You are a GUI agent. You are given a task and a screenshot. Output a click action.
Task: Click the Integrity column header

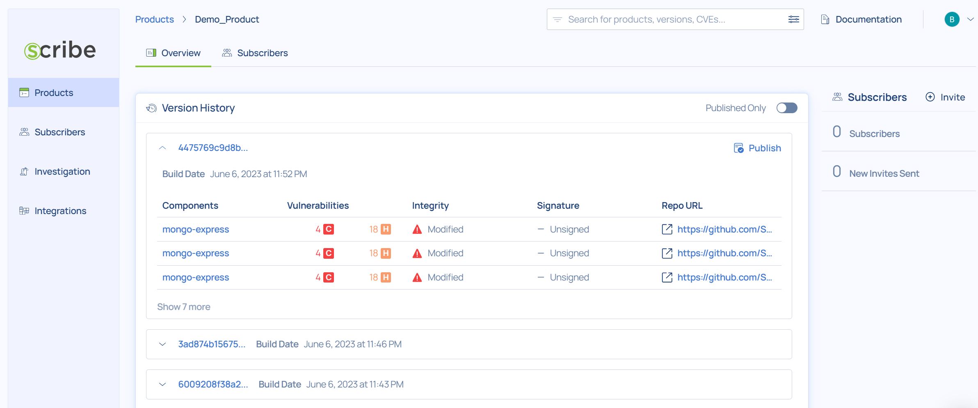430,205
